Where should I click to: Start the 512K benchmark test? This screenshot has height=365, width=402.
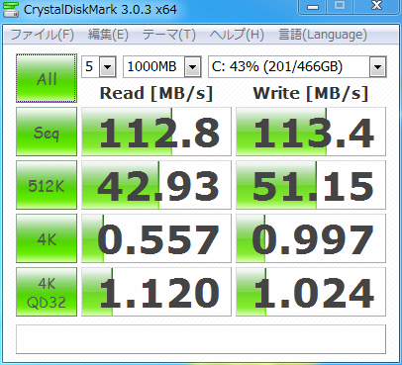47,185
